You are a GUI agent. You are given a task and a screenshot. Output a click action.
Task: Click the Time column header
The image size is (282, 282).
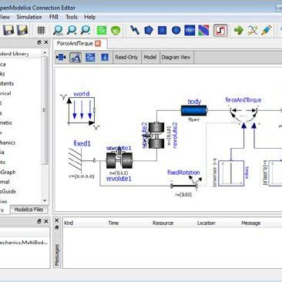[113, 223]
